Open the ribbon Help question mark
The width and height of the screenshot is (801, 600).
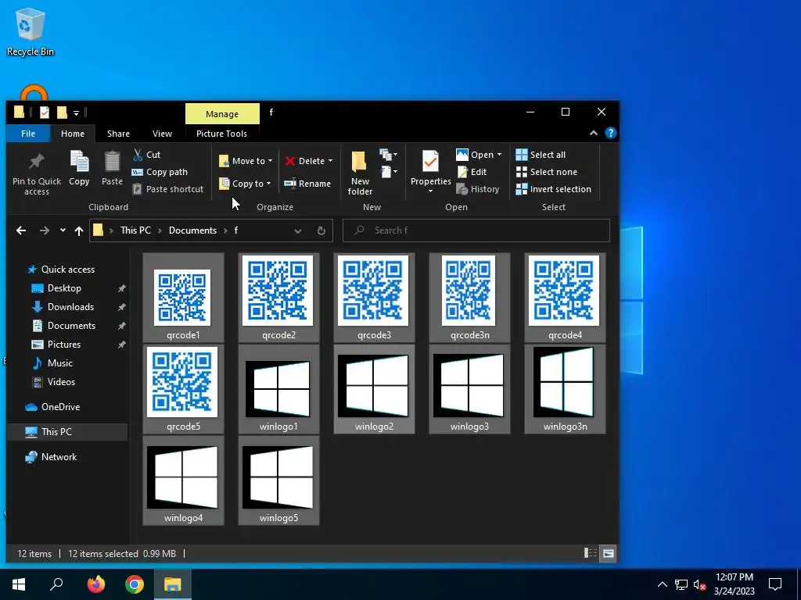point(610,133)
